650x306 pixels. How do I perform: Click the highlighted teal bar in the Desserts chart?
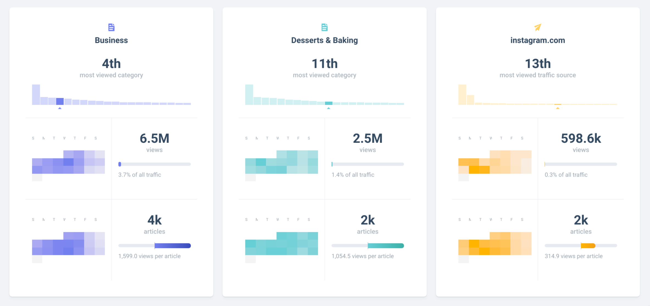(329, 103)
